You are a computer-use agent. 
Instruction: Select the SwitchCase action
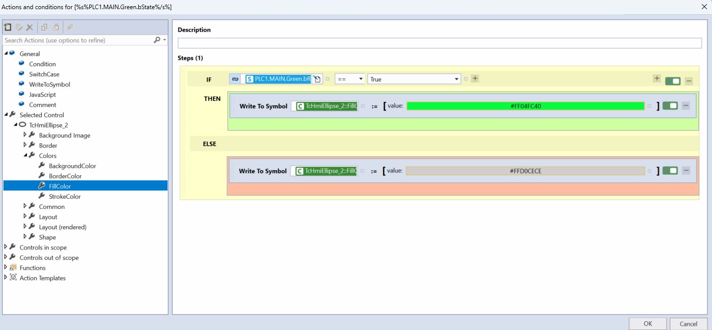pos(44,74)
